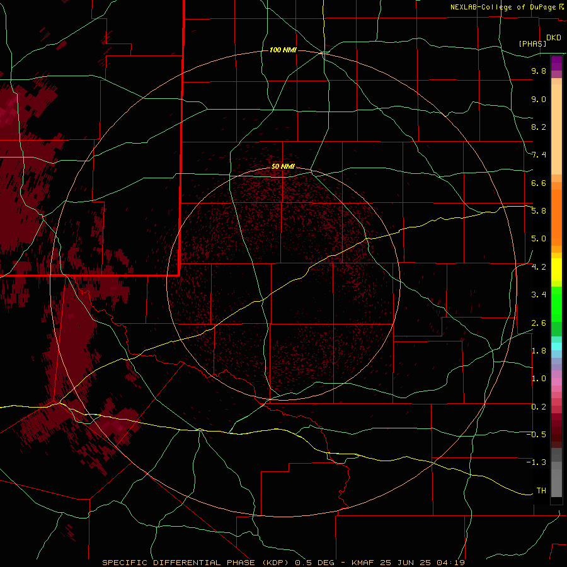The width and height of the screenshot is (567, 567).
Task: Click the TH label at the legend bottom
Action: 541,491
